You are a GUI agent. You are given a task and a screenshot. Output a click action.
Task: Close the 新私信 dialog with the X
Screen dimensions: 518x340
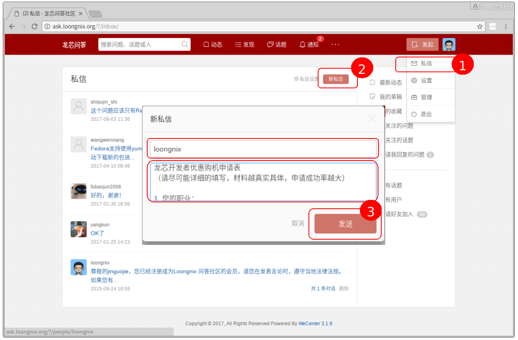coord(372,118)
